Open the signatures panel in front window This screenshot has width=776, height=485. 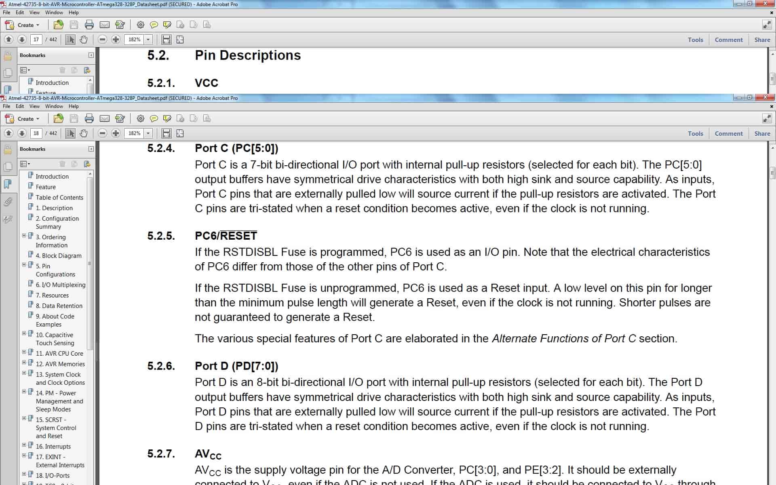8,219
